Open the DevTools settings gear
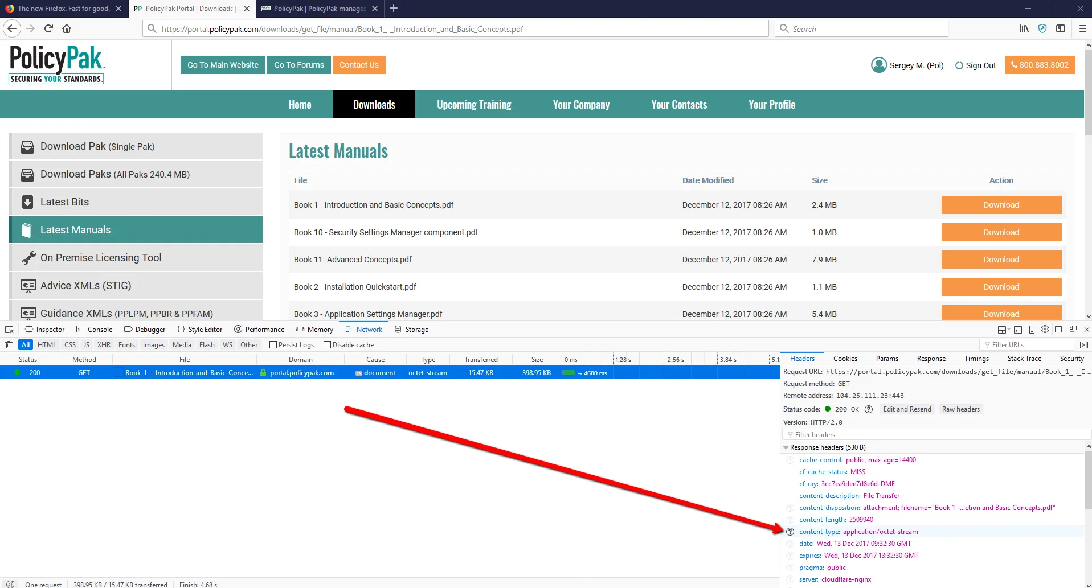Screen dimensions: 1092x588 [1045, 330]
